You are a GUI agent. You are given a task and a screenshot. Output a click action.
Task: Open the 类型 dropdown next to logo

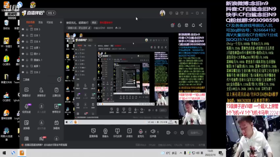[51, 13]
